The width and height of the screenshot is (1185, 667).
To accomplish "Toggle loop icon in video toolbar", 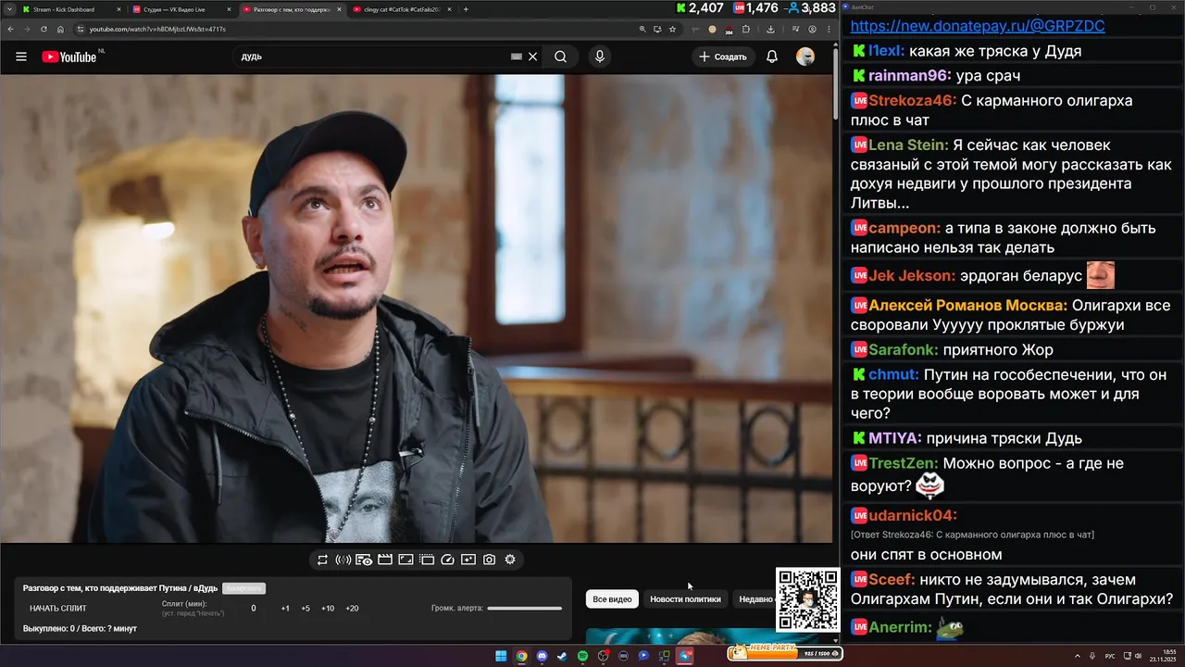I will (322, 560).
